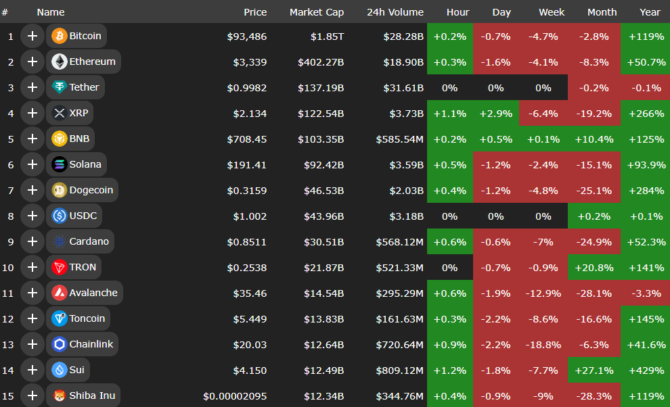
Task: Toggle the plus button on BNB row
Action: [x=32, y=139]
